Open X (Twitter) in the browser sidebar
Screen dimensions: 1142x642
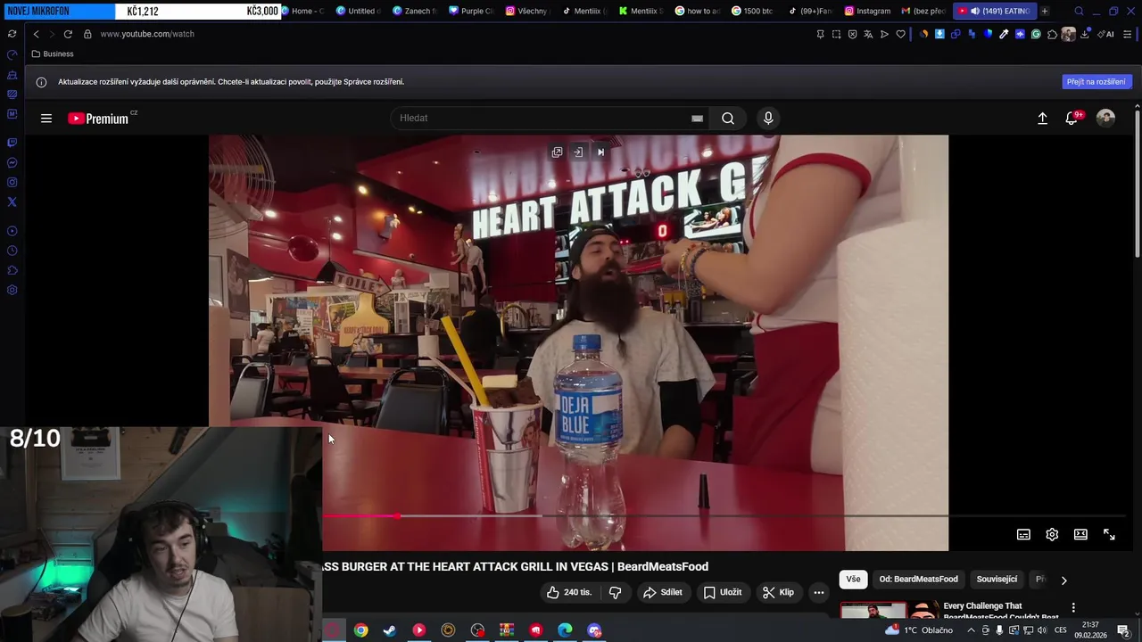(12, 202)
